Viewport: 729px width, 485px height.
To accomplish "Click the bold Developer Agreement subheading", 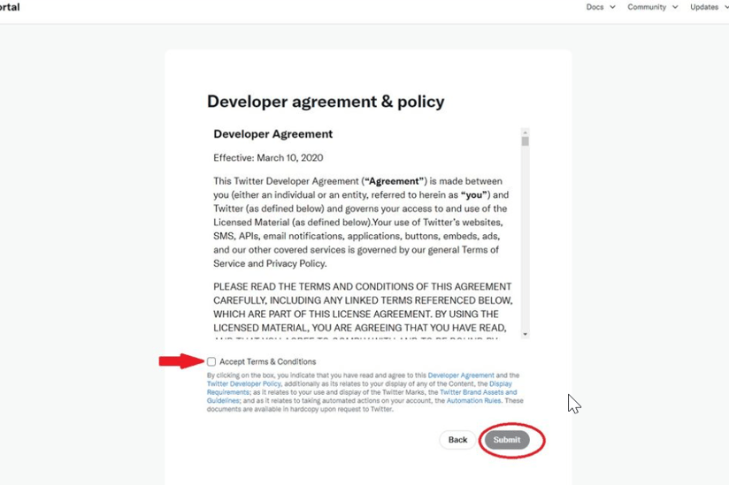I will [x=272, y=134].
